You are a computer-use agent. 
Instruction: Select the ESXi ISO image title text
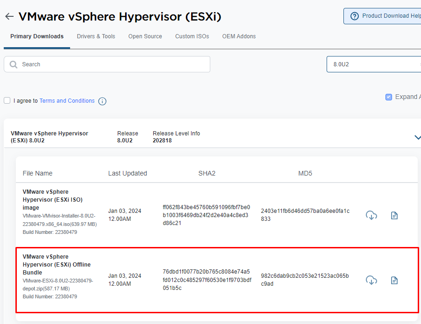pyautogui.click(x=53, y=199)
